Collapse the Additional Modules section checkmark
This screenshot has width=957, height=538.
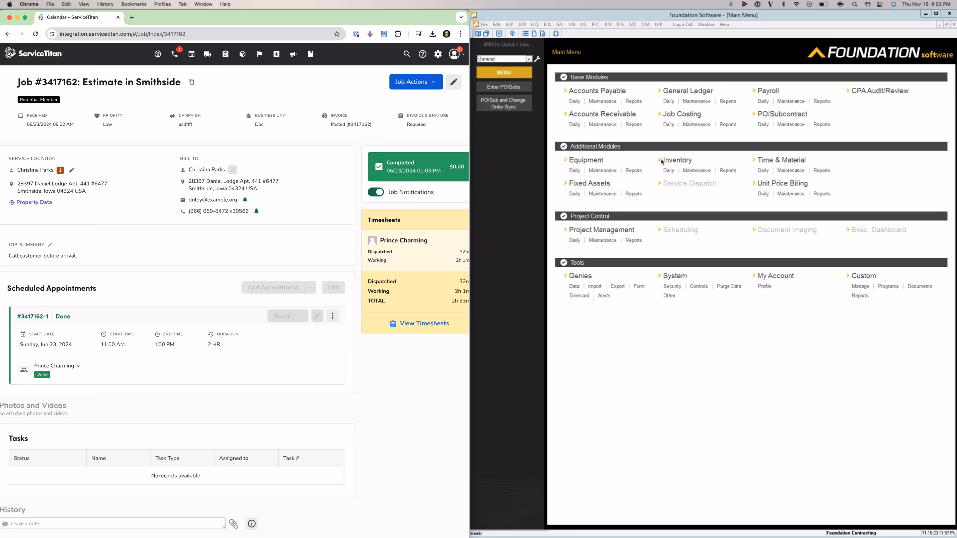coord(563,146)
